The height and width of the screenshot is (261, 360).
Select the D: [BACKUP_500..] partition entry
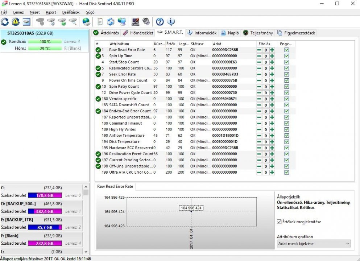pyautogui.click(x=41, y=207)
